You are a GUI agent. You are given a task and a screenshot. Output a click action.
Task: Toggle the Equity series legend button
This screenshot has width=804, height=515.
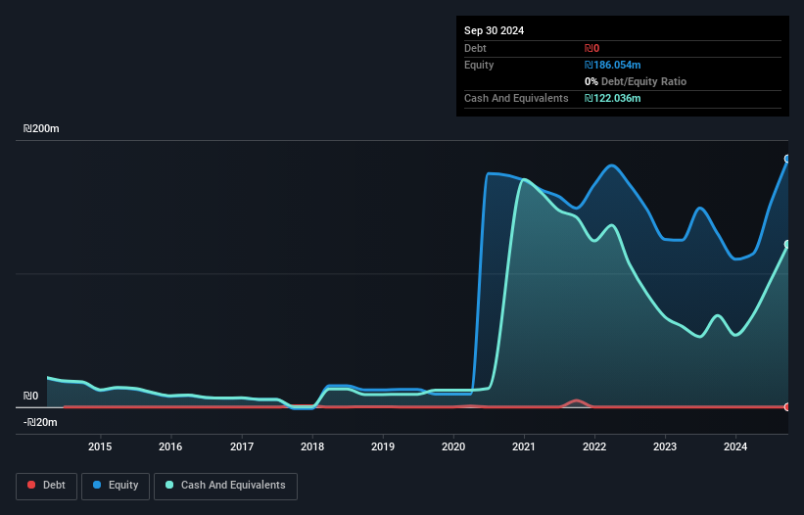[116, 486]
